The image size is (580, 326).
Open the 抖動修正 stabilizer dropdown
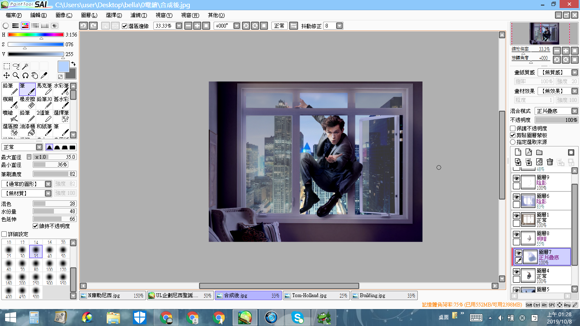coord(339,26)
